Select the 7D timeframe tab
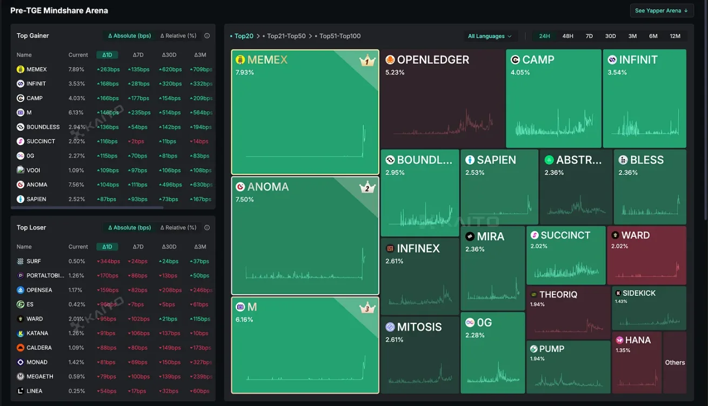This screenshot has width=708, height=406. [x=589, y=36]
